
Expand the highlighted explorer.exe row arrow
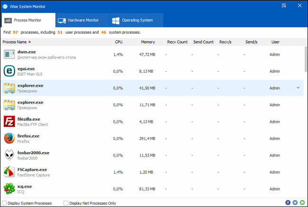pyautogui.click(x=298, y=88)
